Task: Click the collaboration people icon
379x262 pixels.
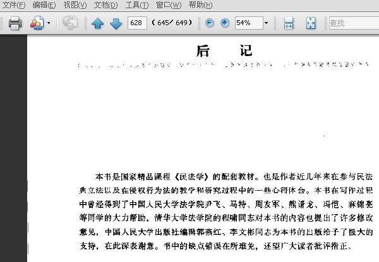Action: tap(37, 23)
